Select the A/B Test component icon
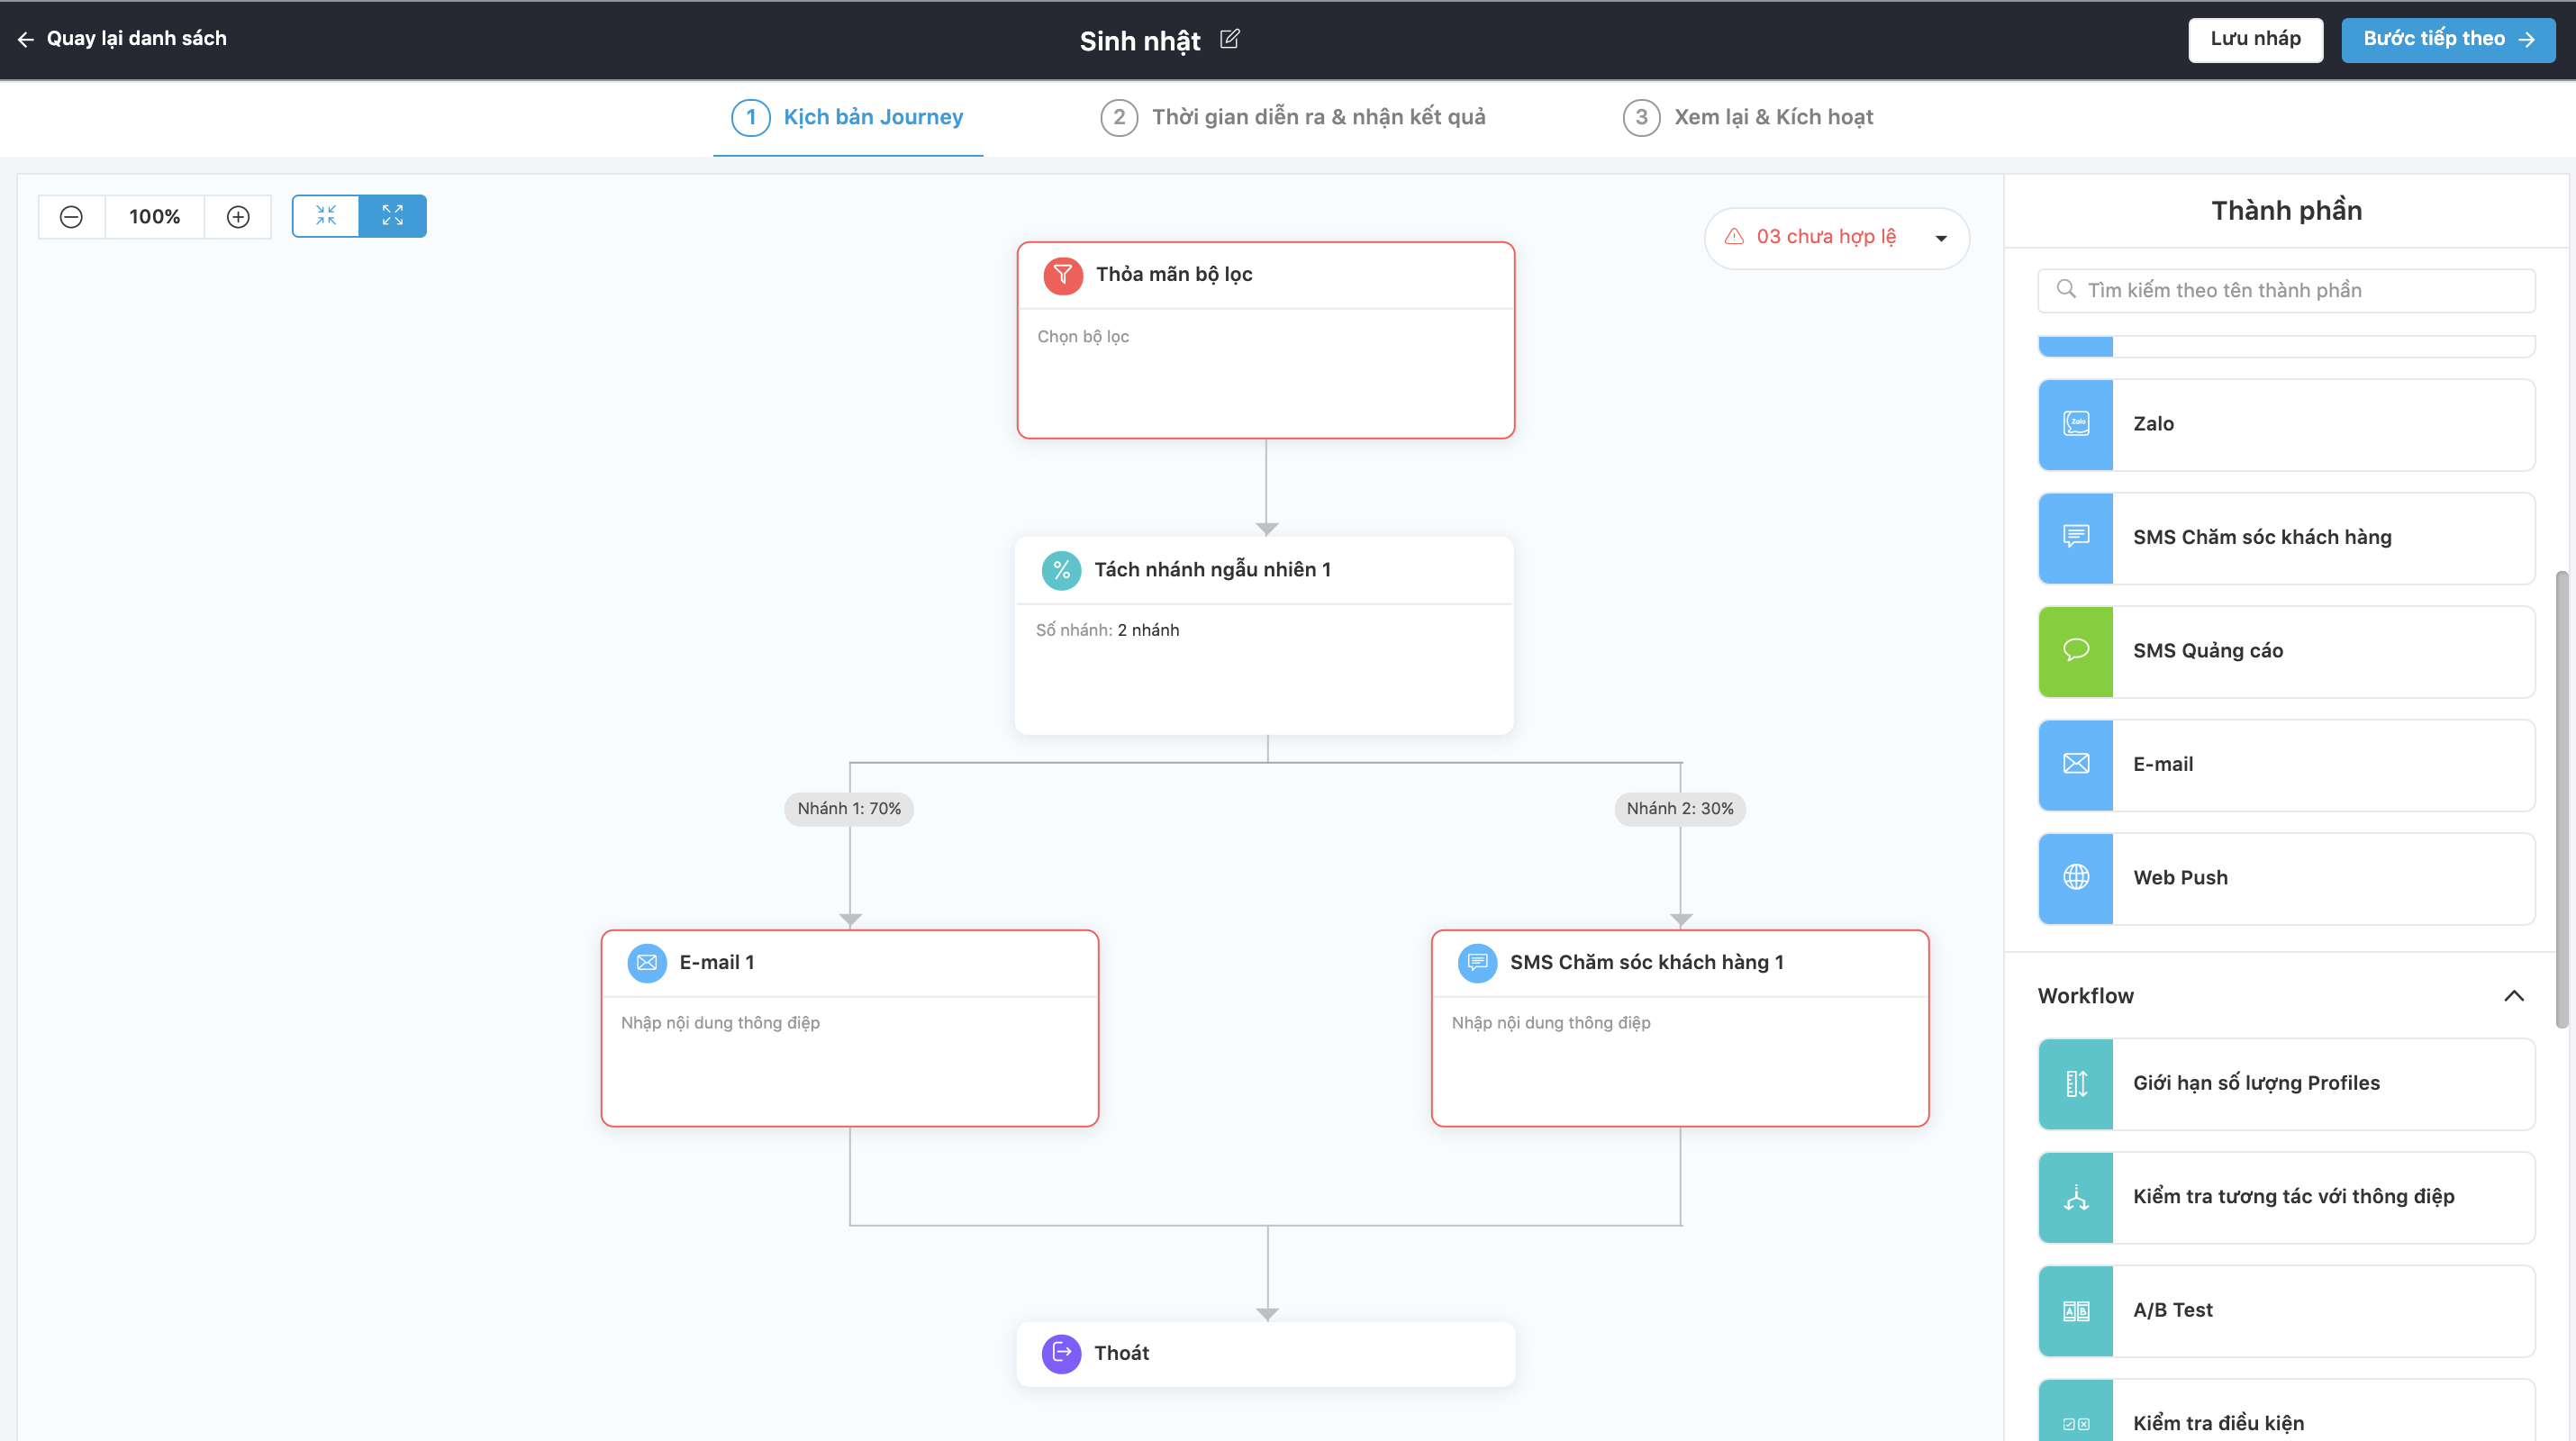The height and width of the screenshot is (1441, 2576). [x=2076, y=1311]
